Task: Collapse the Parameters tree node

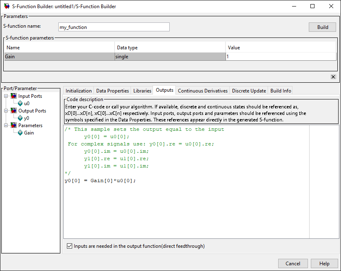Action: pos(6,126)
